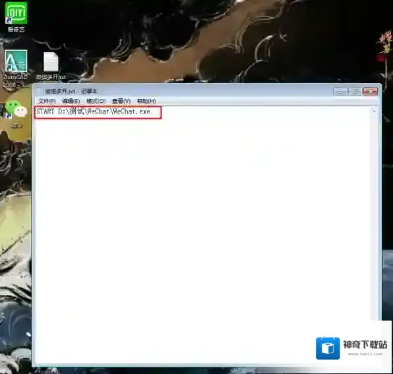This screenshot has width=393, height=374.
Task: Maximize the Notepad window
Action: pyautogui.click(x=355, y=92)
